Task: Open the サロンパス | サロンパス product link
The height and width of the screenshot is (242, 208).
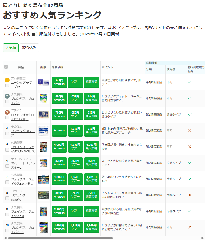Action: (x=22, y=101)
